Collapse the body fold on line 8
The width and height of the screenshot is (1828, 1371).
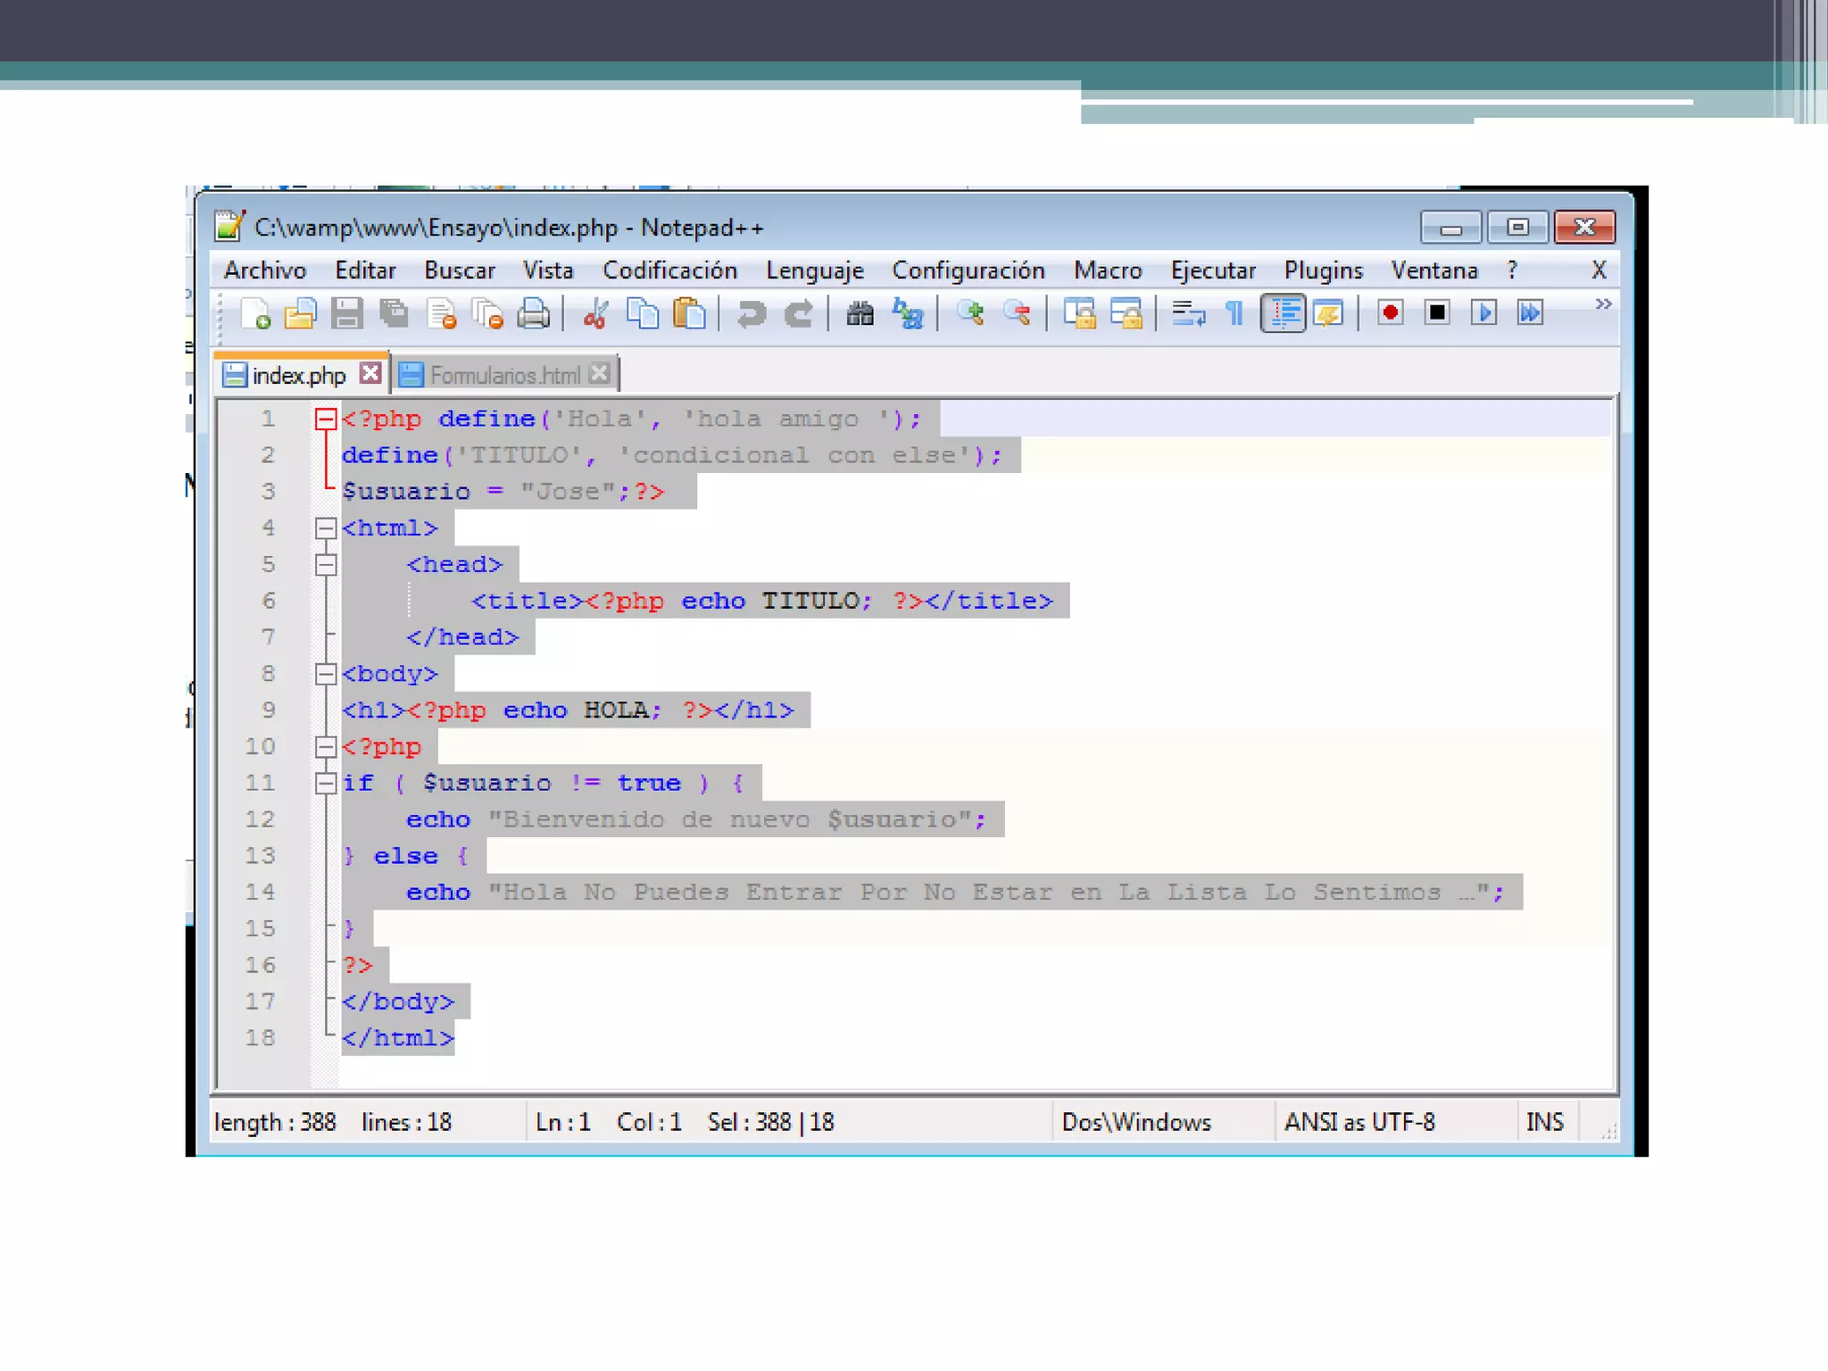click(x=326, y=674)
